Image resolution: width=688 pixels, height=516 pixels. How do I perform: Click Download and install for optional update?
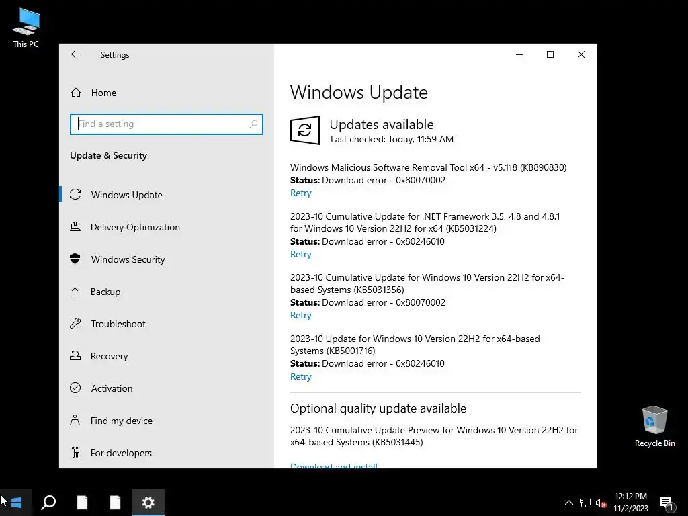[x=333, y=465]
